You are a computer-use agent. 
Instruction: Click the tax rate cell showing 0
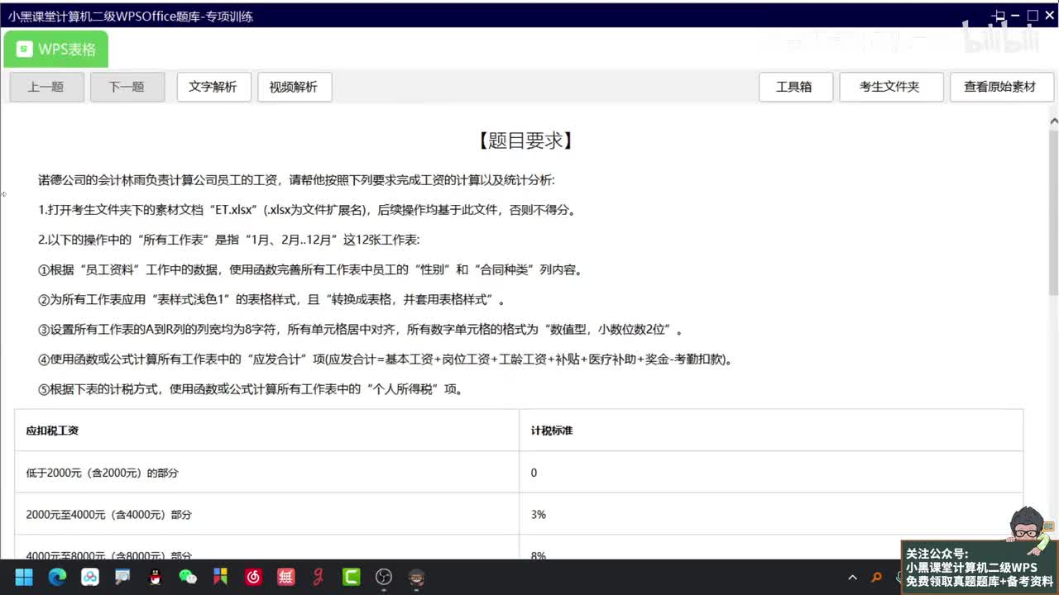[x=771, y=473]
